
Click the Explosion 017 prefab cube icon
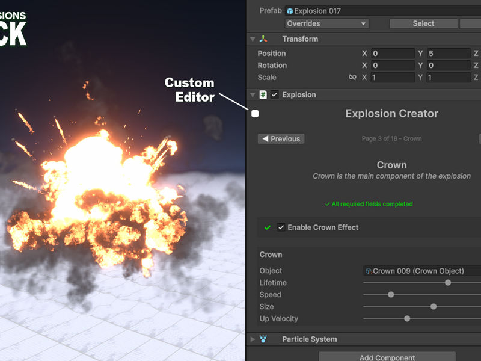tap(290, 11)
